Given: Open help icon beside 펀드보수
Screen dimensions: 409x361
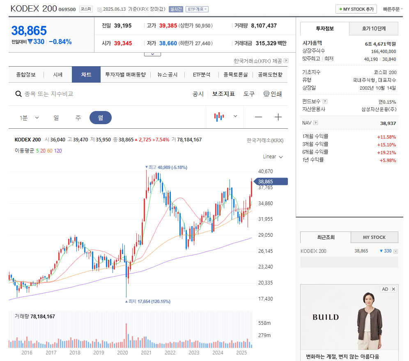Looking at the screenshot, I should coord(325,102).
